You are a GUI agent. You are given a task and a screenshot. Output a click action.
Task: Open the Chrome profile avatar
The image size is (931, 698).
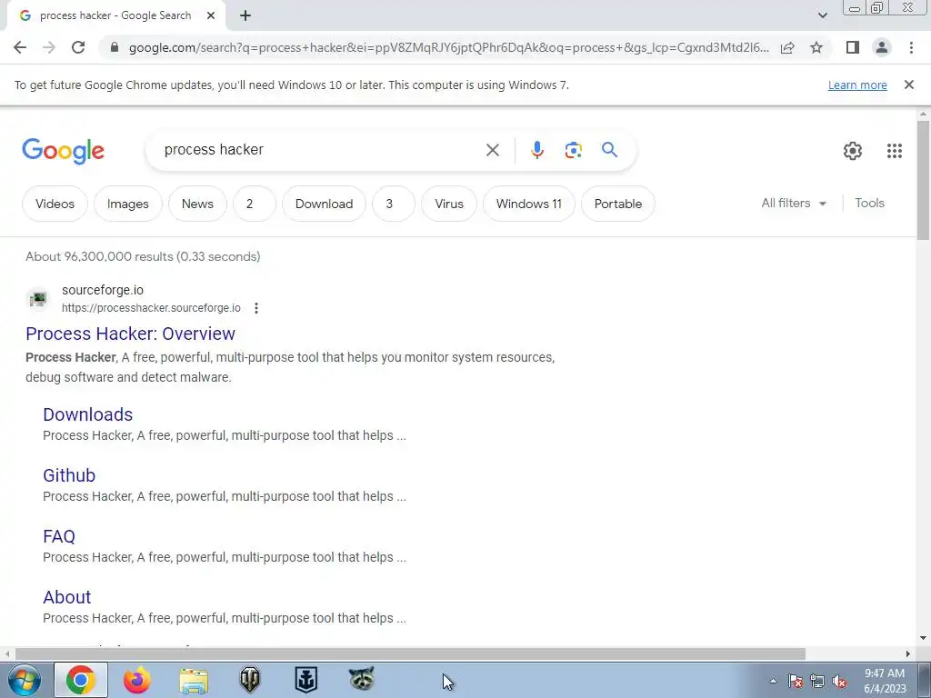point(882,47)
